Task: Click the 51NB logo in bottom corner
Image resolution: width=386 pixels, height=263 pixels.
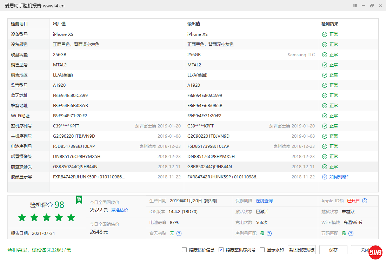Action: coord(375,252)
